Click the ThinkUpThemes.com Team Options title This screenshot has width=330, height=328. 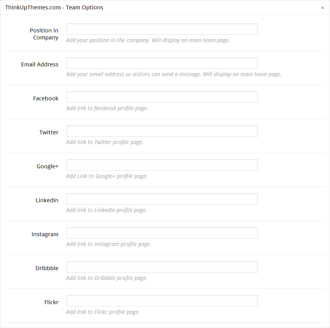54,7
